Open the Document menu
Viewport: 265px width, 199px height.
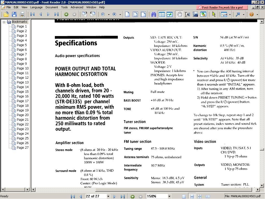(x=52, y=7)
